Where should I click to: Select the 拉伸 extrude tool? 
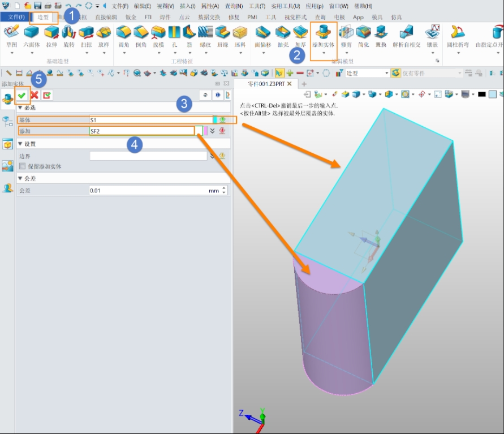[x=51, y=36]
